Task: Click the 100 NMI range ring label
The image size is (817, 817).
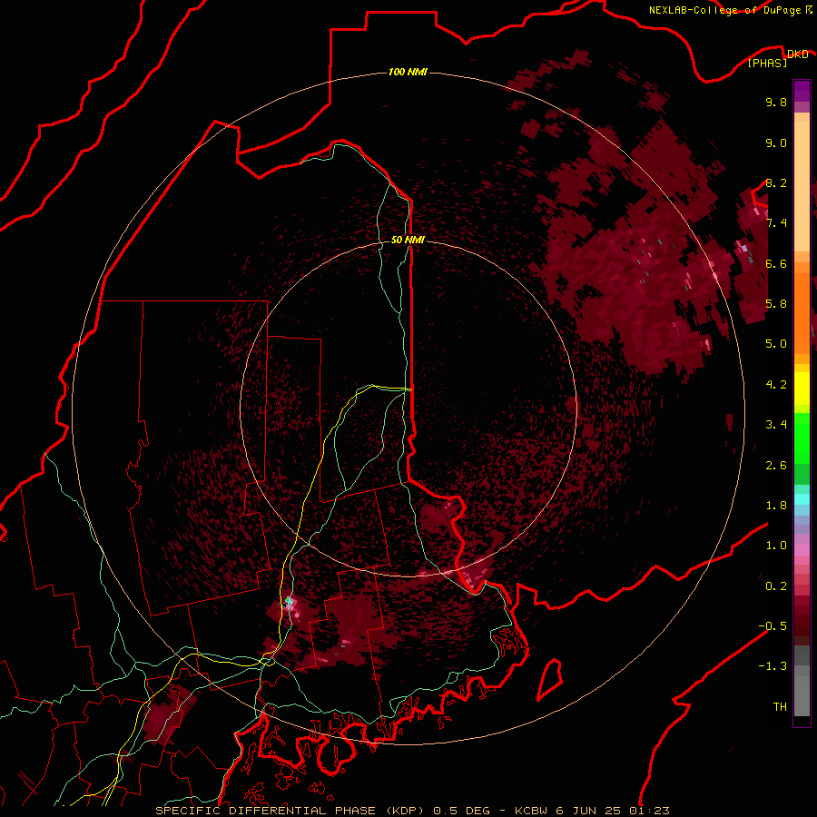Action: point(408,72)
